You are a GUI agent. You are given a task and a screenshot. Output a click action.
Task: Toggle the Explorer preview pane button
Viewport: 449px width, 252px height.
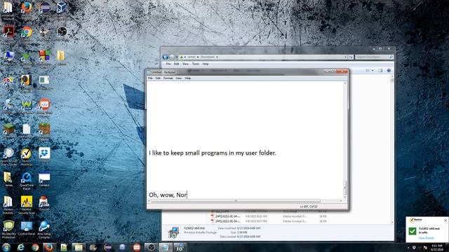coord(380,70)
